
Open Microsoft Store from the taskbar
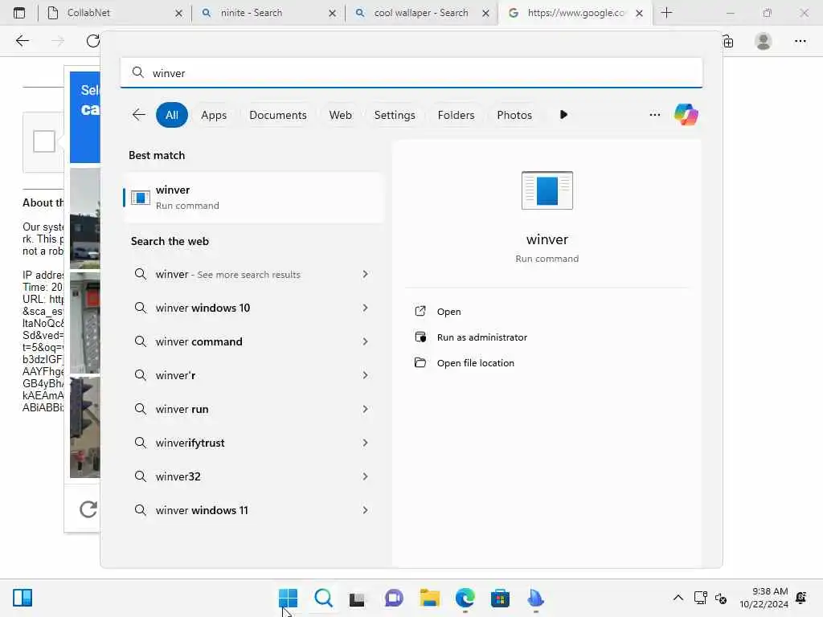pyautogui.click(x=500, y=598)
